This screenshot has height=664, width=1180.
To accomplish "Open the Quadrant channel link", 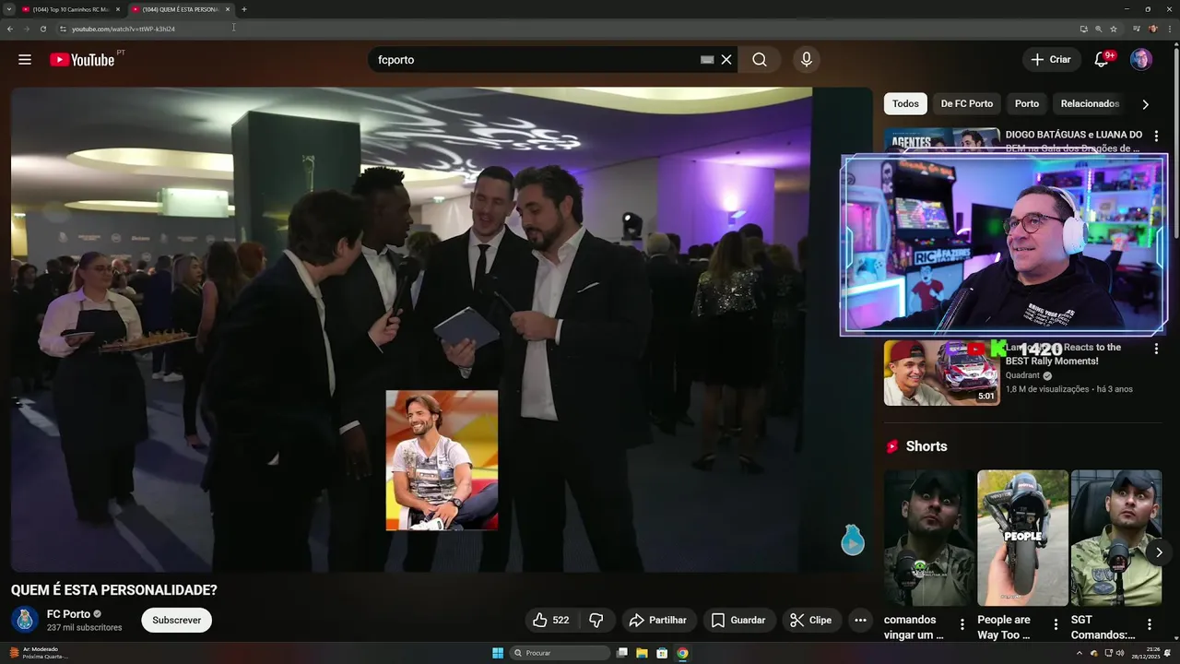I will [x=1024, y=375].
